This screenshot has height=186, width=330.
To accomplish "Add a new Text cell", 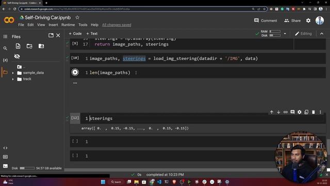I will point(92,34).
